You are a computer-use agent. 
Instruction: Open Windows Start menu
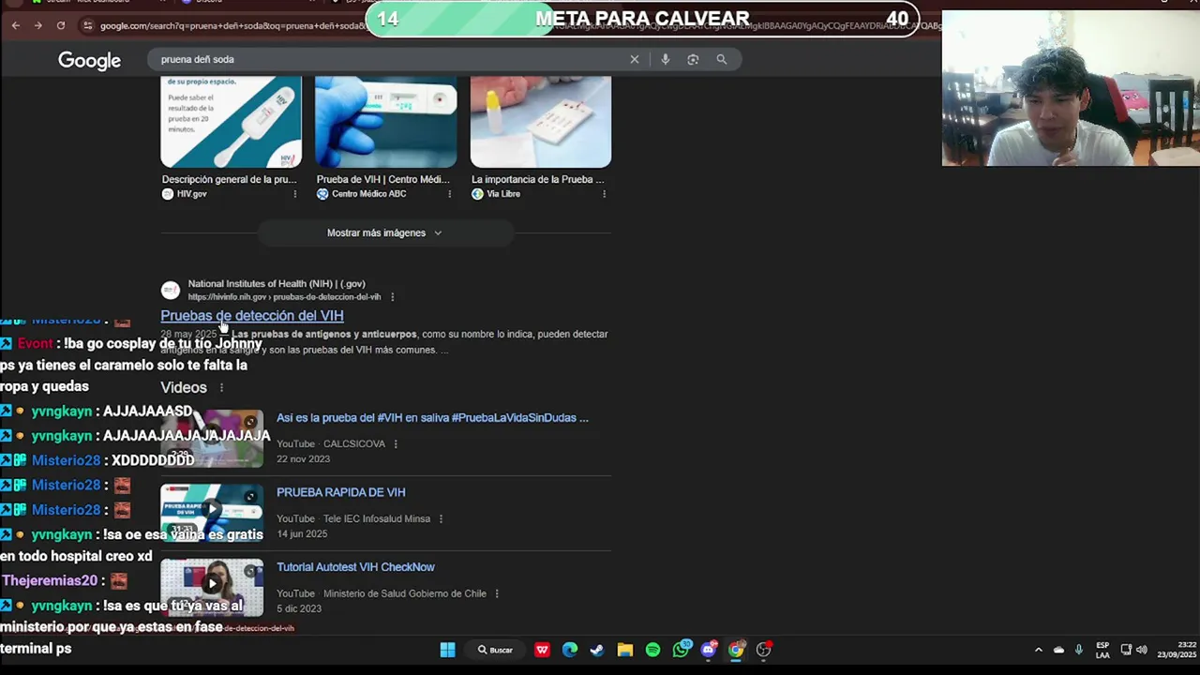tap(447, 650)
